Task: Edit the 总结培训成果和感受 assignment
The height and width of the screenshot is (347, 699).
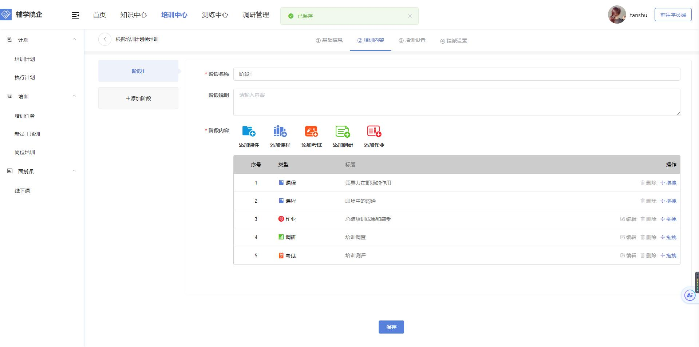Action: 628,219
